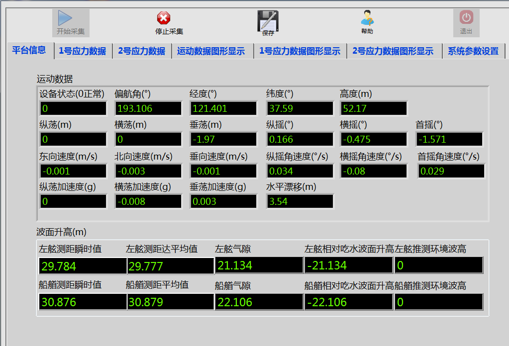Click the 停止采集 red cross icon

[x=164, y=18]
